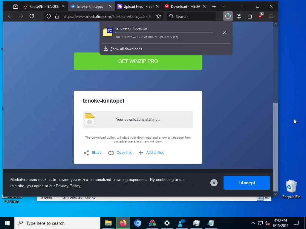Go back to previous page
The width and height of the screenshot is (306, 229).
10,16
